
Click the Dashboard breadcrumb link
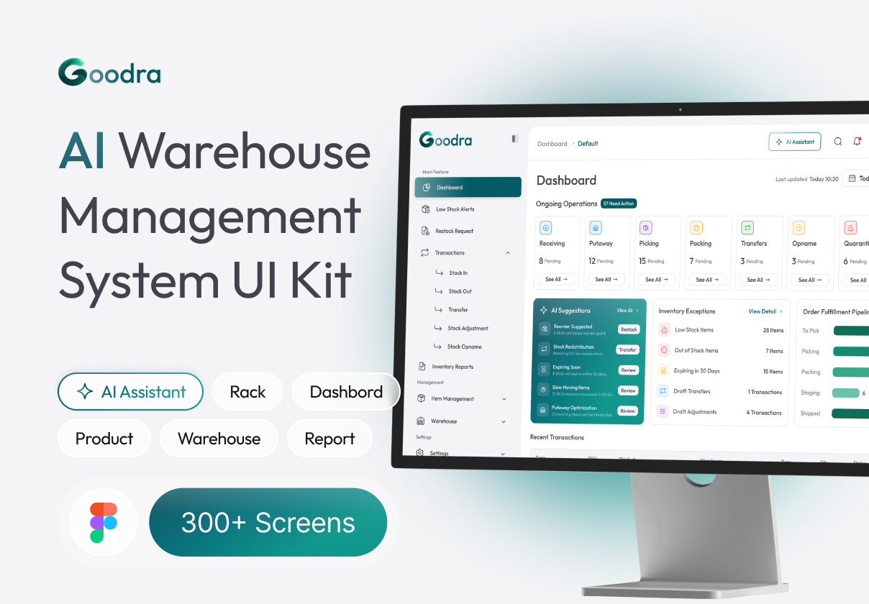tap(552, 144)
